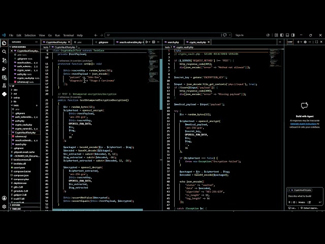This screenshot has height=244, width=325.
Task: Click the left editor vertical scrollbar
Action: coord(161,84)
